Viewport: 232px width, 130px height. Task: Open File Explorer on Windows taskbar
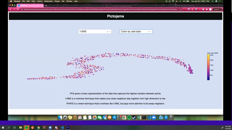click(x=20, y=127)
